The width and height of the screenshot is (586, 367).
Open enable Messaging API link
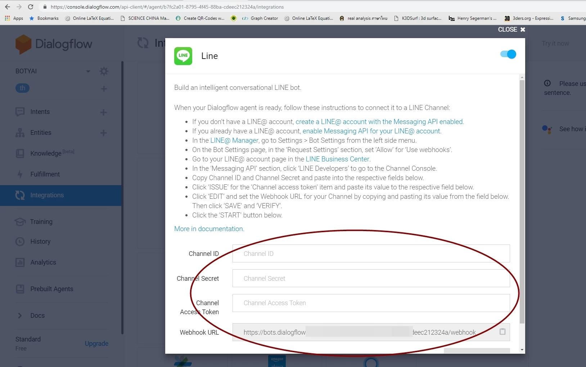click(x=372, y=131)
